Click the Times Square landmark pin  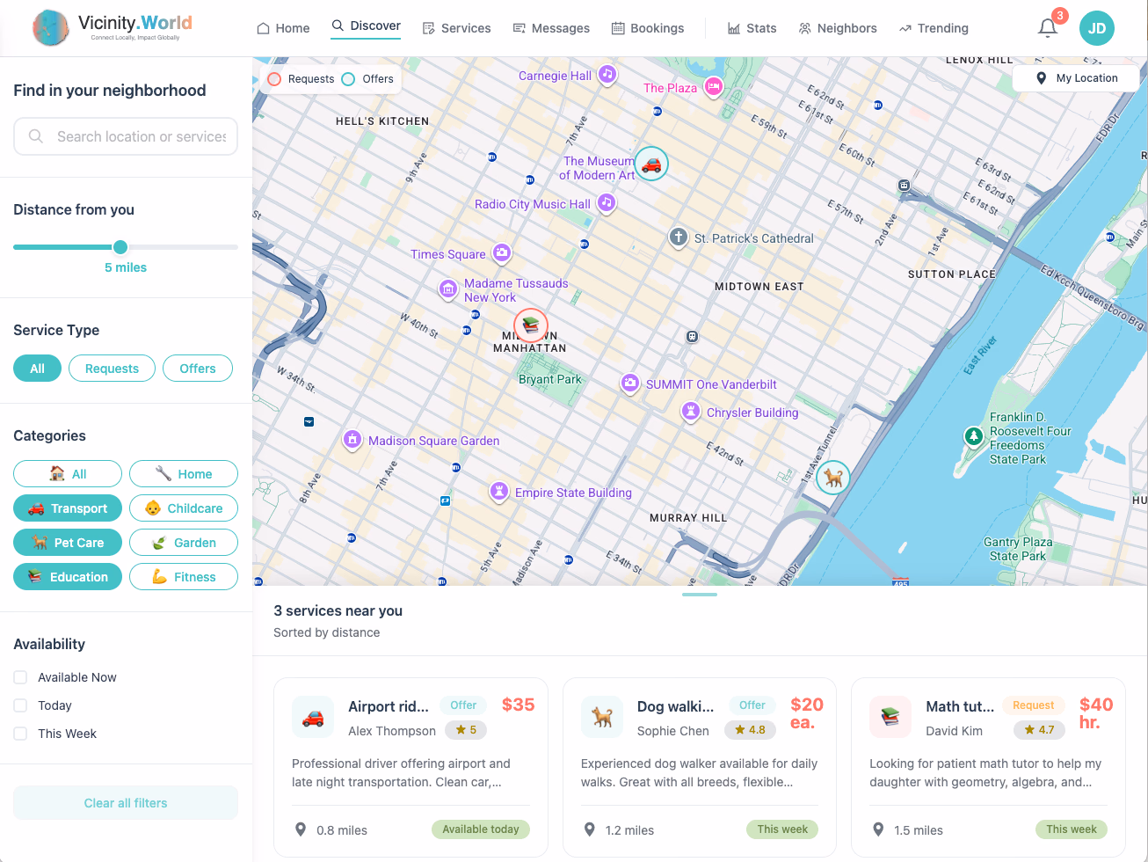click(x=502, y=253)
